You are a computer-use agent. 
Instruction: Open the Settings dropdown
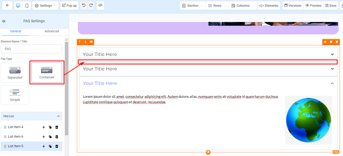tap(45, 5)
